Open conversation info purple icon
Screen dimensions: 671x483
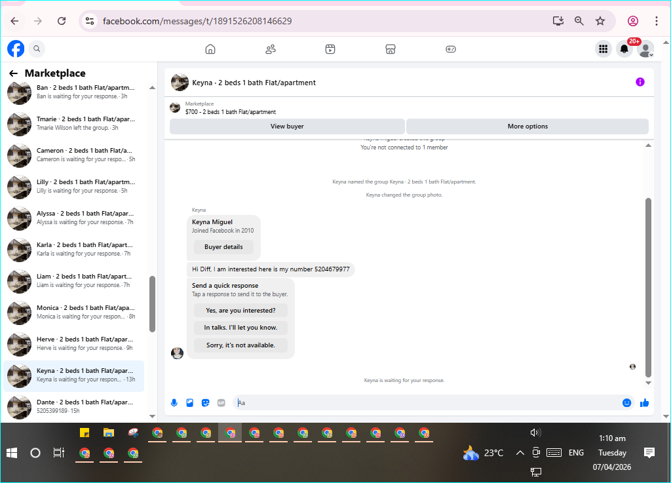(640, 82)
